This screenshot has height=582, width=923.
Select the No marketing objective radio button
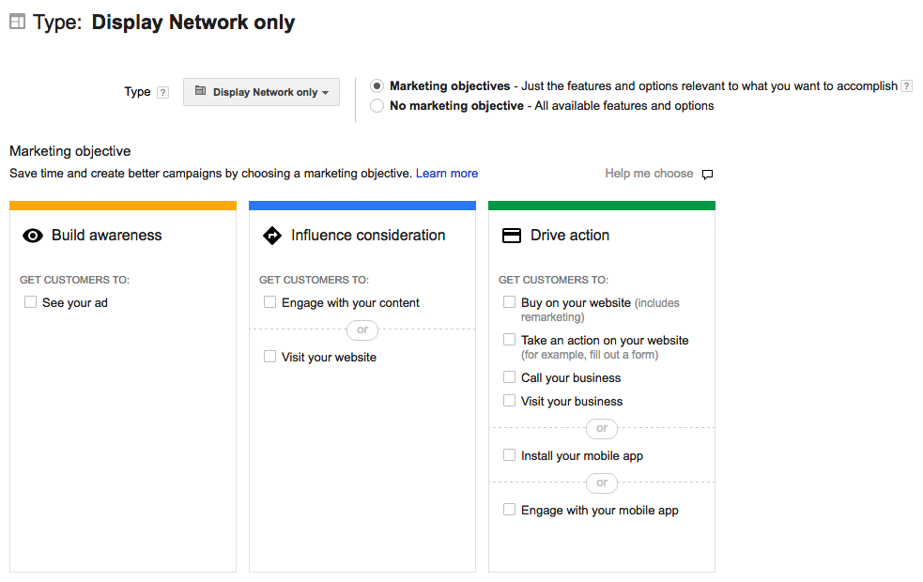[x=377, y=105]
